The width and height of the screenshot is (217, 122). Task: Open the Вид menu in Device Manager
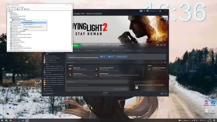click(18, 7)
